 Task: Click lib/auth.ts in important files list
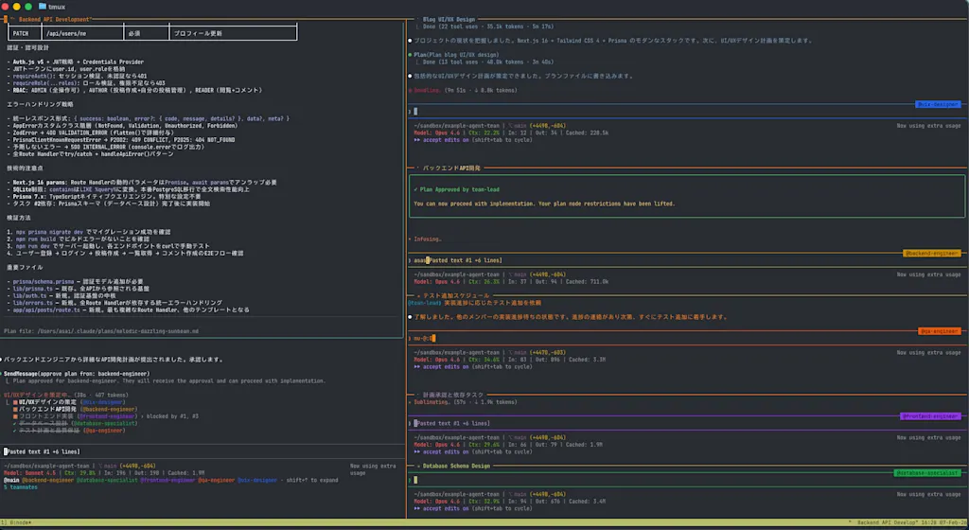click(x=29, y=296)
